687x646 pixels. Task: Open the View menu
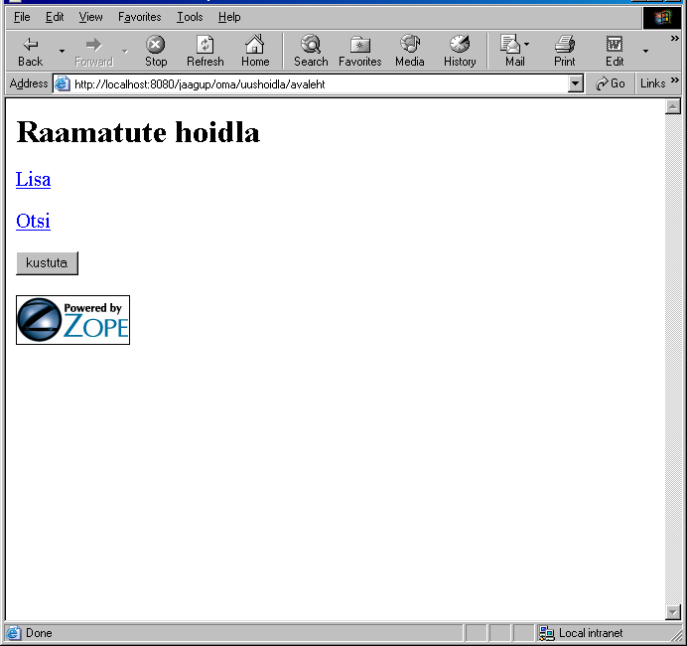tap(90, 17)
